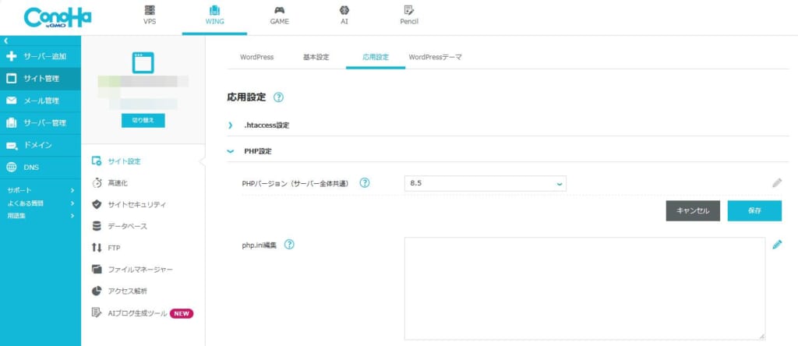Screen dimensions: 798x346
Task: Switch to the WordPressテーマ tab
Action: point(435,58)
